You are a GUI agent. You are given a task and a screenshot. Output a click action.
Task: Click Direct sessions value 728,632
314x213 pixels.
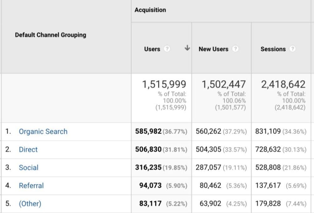tap(268, 149)
